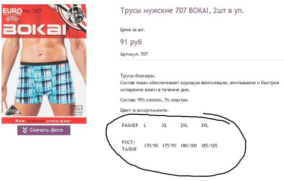Click the round athlete emblem on the package
Viewport: 284px width, 181px height.
[x=75, y=15]
